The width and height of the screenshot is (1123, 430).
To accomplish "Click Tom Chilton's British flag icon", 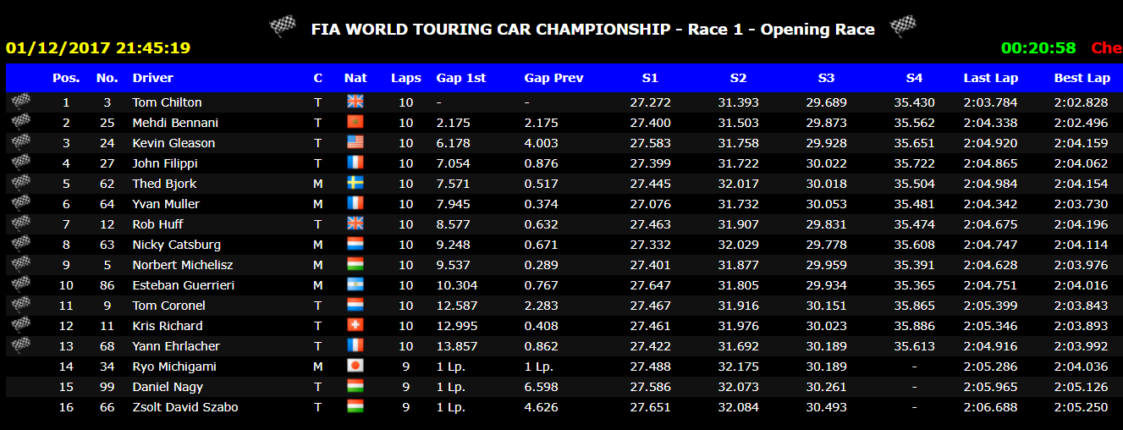I will (x=355, y=102).
